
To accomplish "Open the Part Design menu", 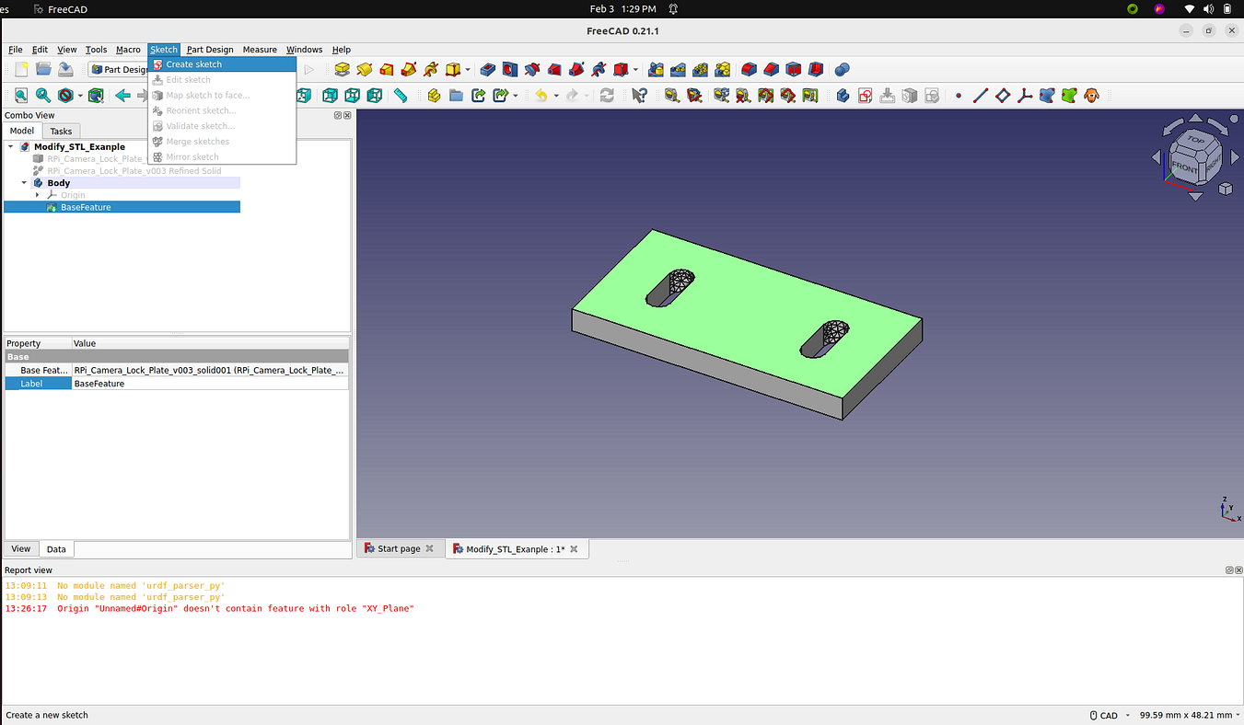I will point(210,50).
